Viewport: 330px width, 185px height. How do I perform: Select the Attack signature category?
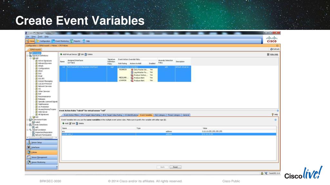pyautogui.click(x=41, y=66)
